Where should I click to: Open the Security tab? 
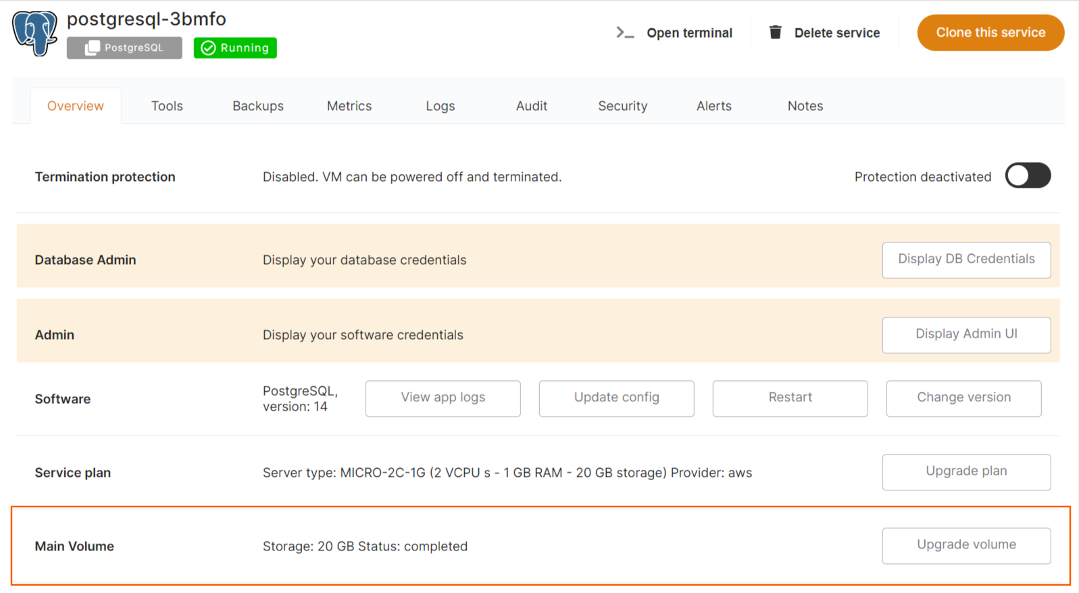point(622,106)
